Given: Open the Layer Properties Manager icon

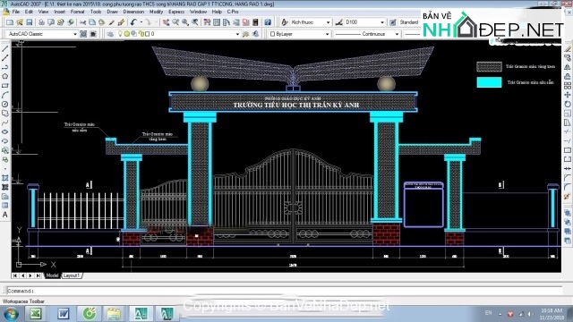Looking at the screenshot, I should click(x=110, y=34).
